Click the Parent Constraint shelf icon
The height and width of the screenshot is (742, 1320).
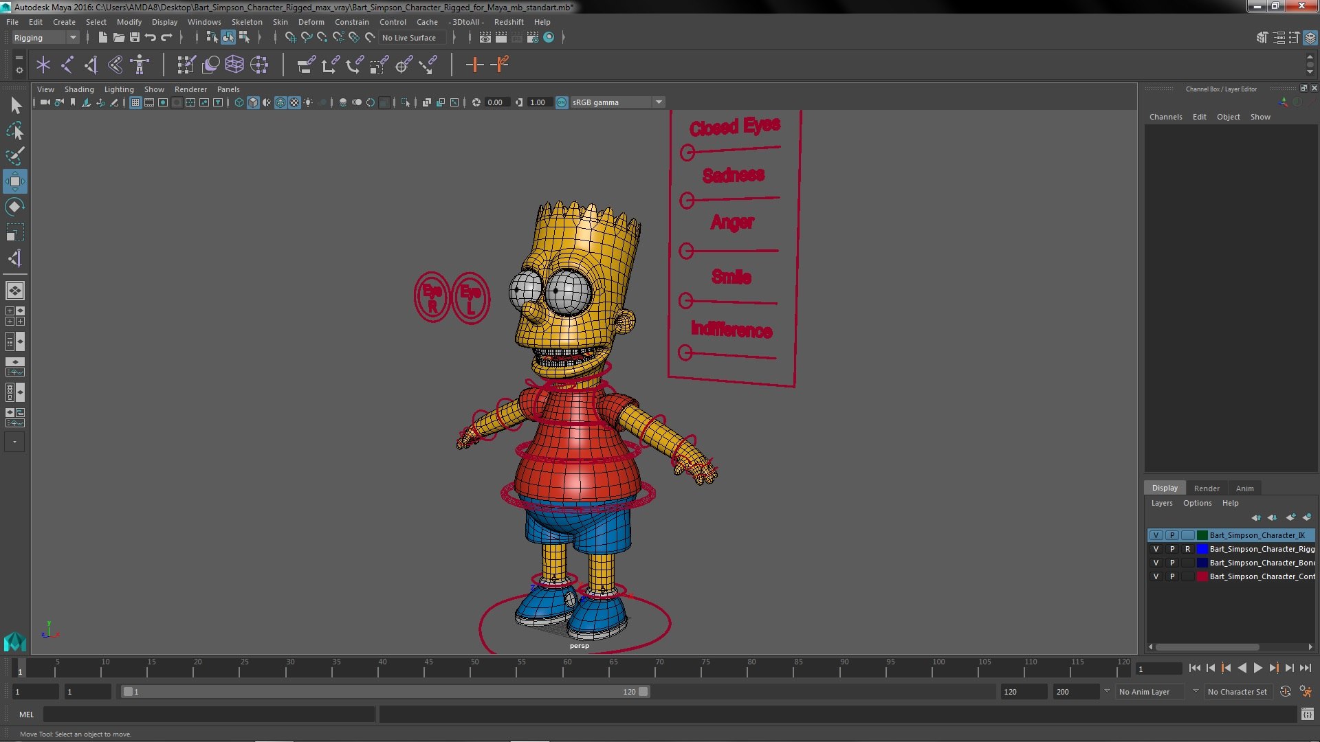coord(306,65)
